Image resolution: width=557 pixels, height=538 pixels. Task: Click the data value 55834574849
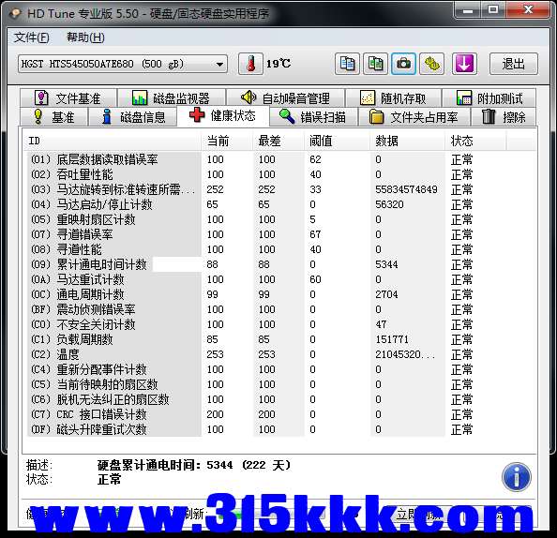[406, 189]
